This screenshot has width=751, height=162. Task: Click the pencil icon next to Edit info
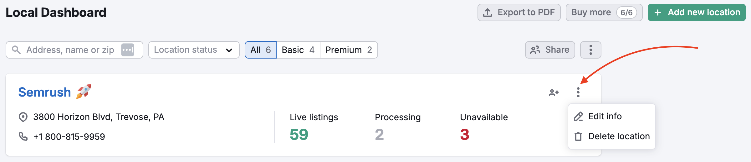pyautogui.click(x=578, y=117)
